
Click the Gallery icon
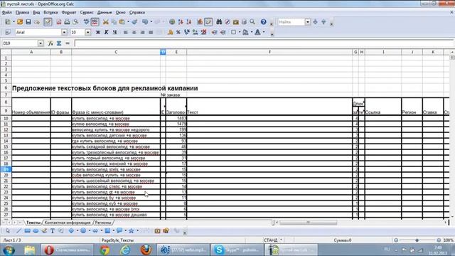click(235, 22)
